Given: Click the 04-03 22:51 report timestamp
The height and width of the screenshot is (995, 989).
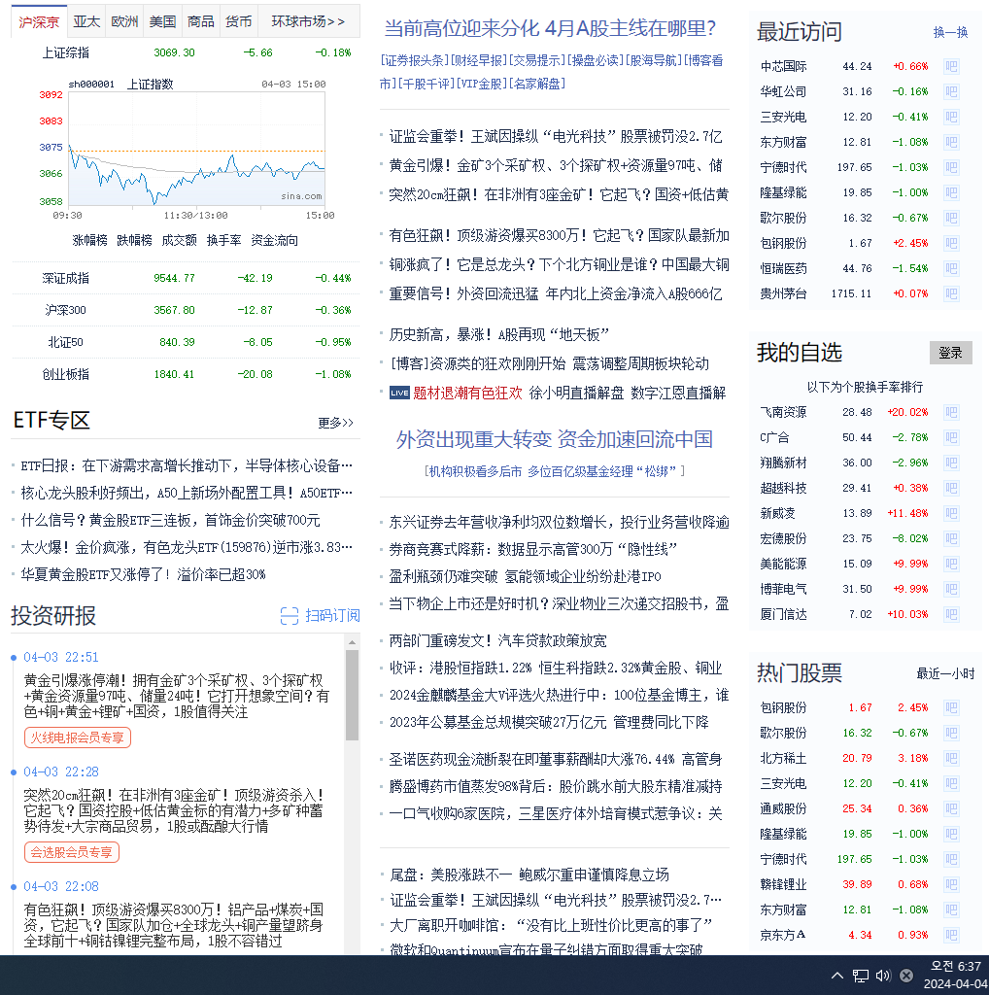Looking at the screenshot, I should point(61,658).
